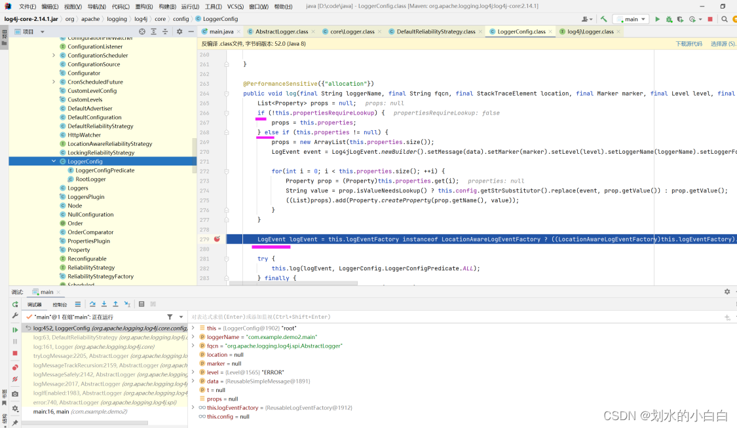This screenshot has width=737, height=428.
Task: Open the profiler run dropdown arrow
Action: 700,19
